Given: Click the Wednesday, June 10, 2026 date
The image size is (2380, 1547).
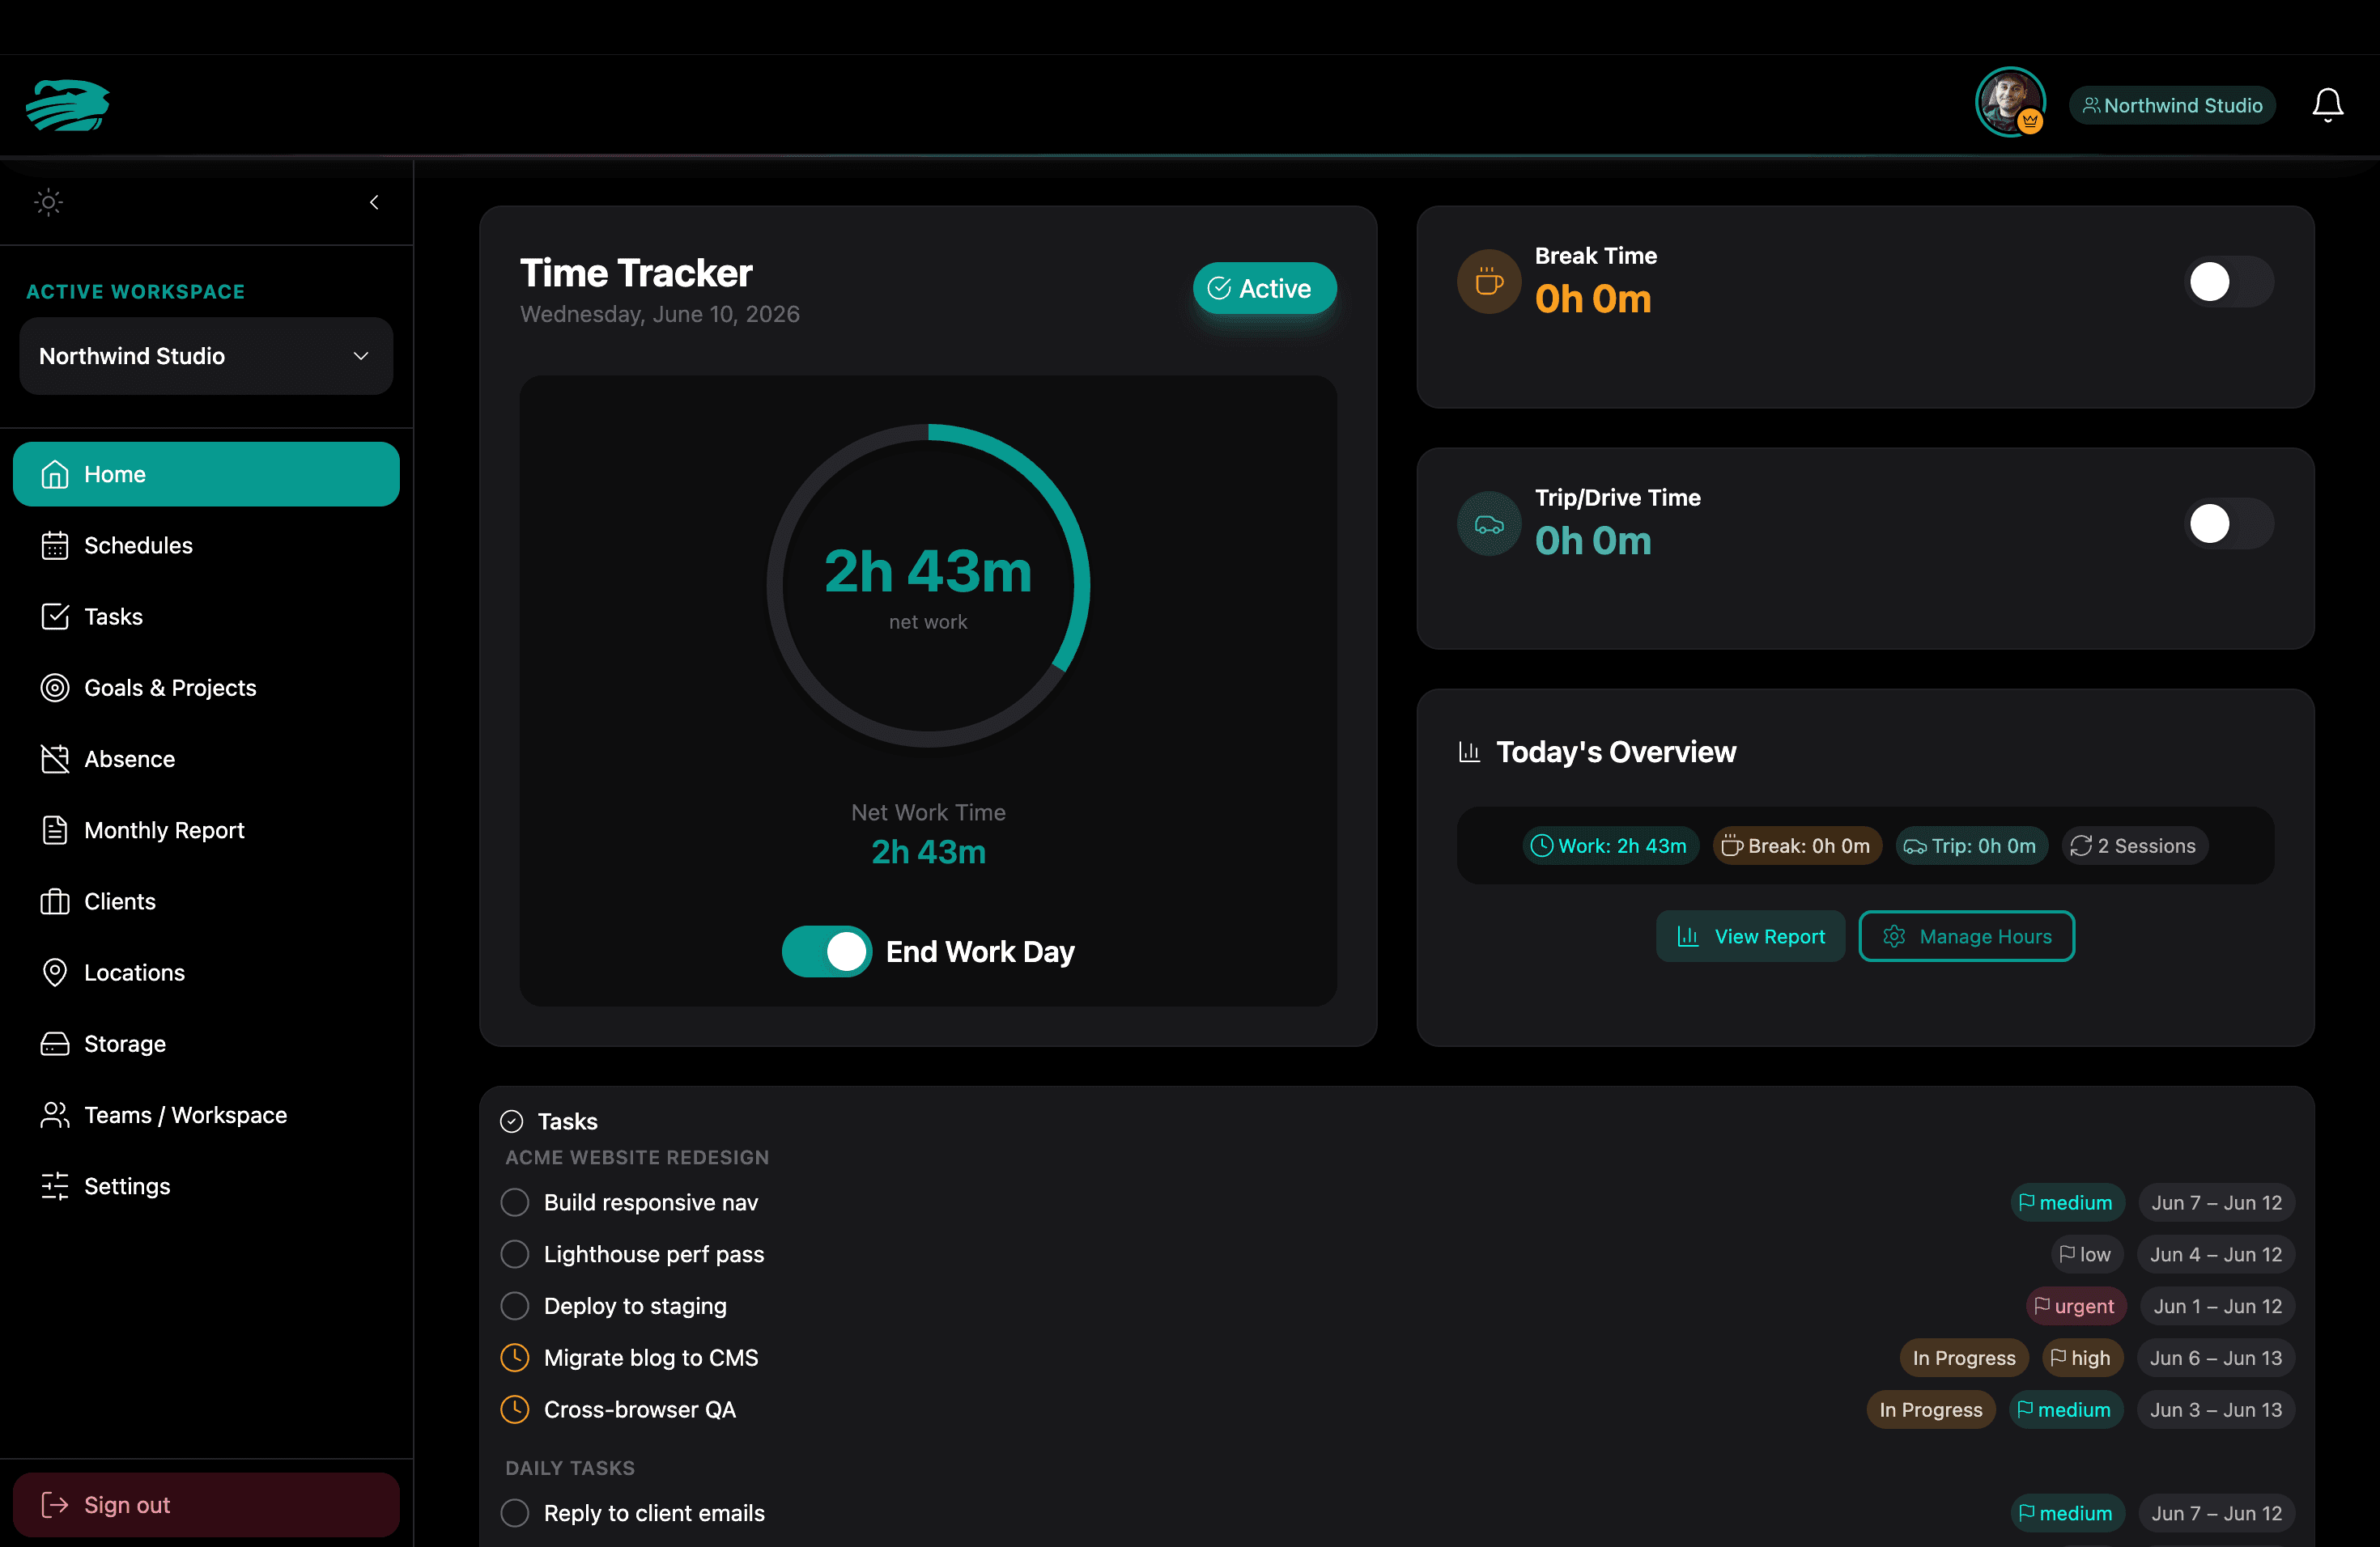Looking at the screenshot, I should coord(660,314).
